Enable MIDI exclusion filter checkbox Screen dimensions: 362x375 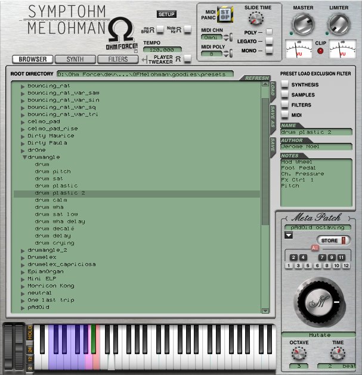[284, 114]
